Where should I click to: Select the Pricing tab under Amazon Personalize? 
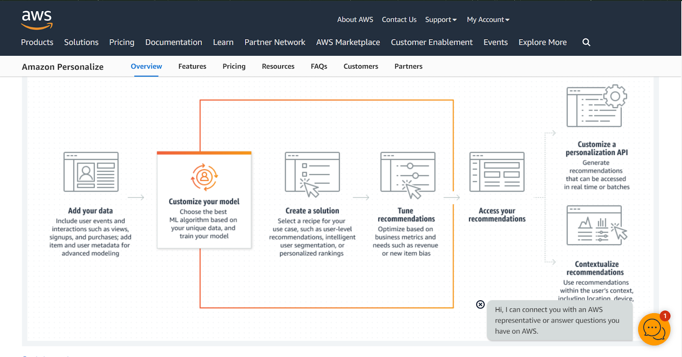[x=234, y=66]
